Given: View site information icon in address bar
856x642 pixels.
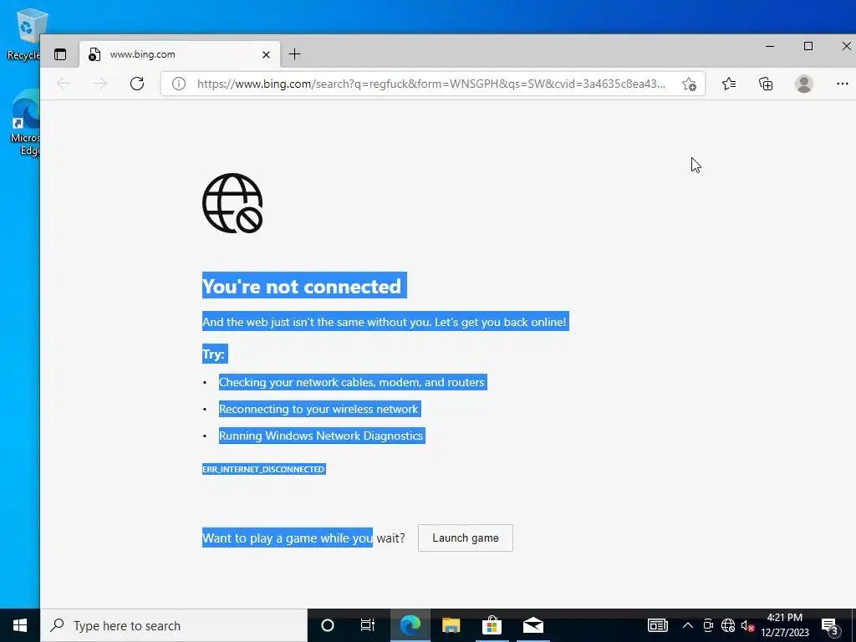Looking at the screenshot, I should click(179, 84).
